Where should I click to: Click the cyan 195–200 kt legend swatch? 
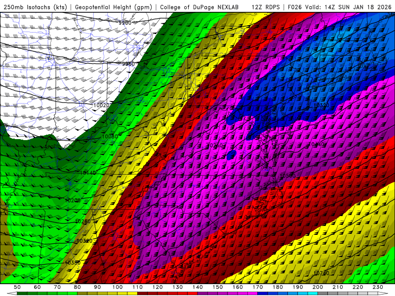pyautogui.click(x=313, y=294)
